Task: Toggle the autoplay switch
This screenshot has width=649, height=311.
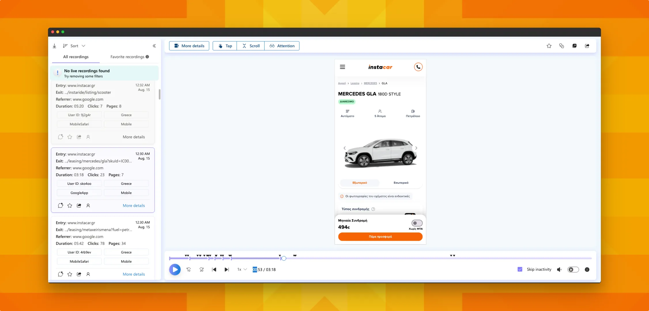Action: 573,270
